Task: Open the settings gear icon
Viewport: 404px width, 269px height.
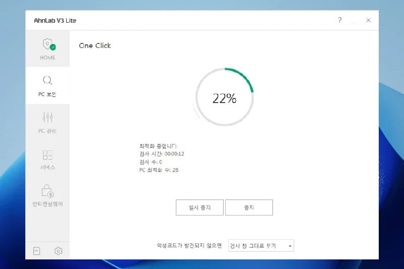Action: point(59,251)
